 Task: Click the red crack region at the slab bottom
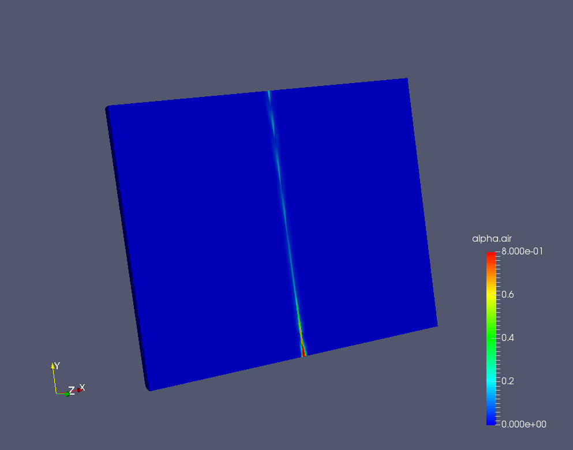pyautogui.click(x=303, y=352)
